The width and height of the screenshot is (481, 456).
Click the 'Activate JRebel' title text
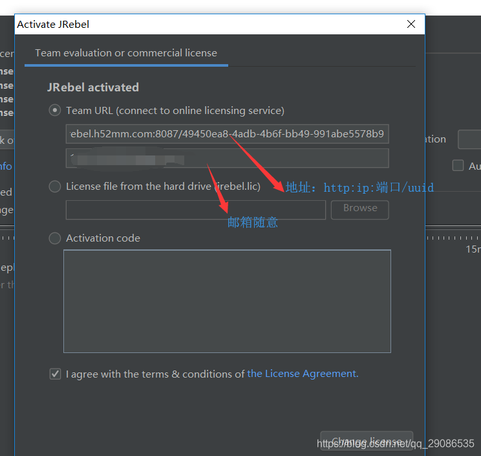point(53,24)
